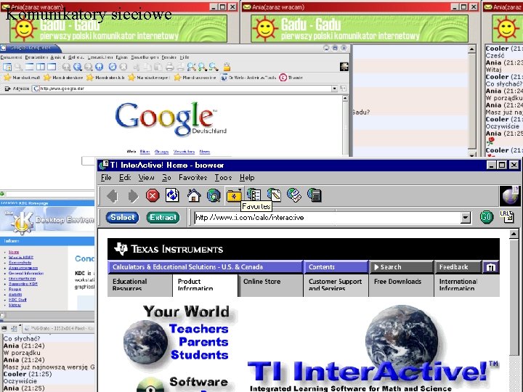Image resolution: width=523 pixels, height=392 pixels.
Task: Click the globe with spreadsheet icon in TI toolbar
Action: [294, 196]
